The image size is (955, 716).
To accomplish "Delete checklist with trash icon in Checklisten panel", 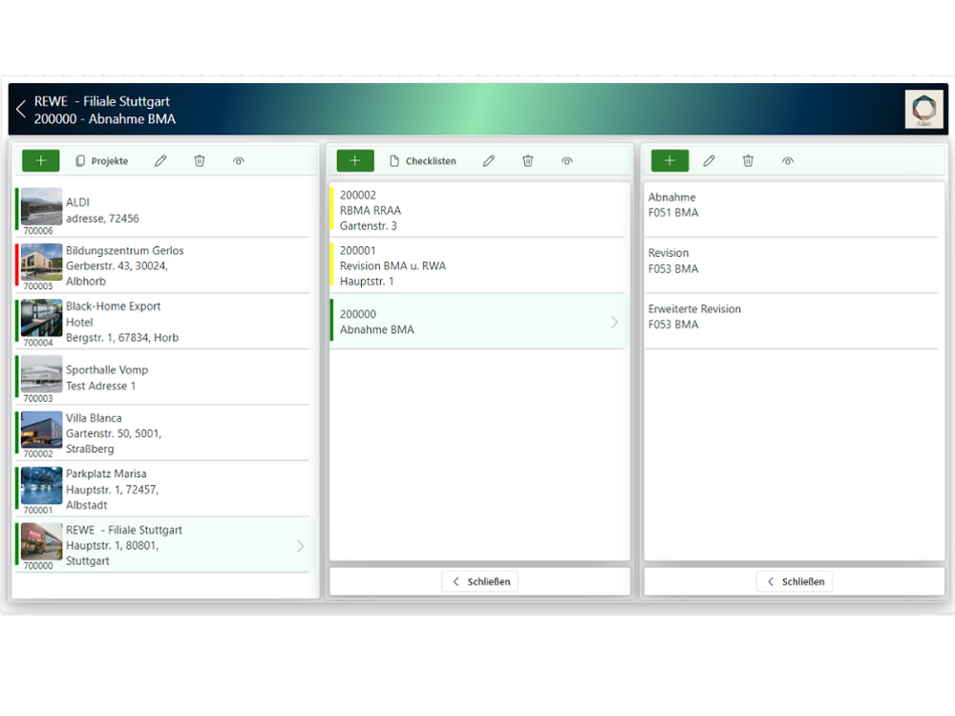I will (x=527, y=160).
